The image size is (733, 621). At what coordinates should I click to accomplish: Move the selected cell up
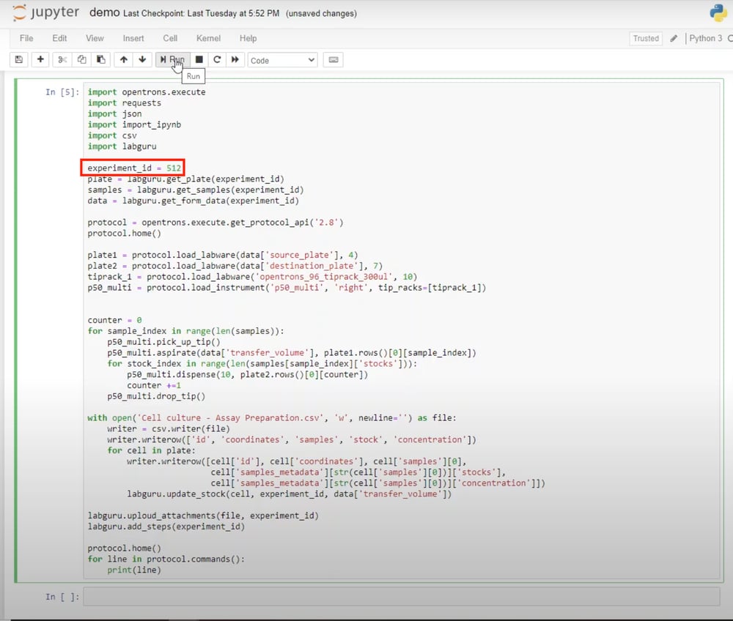point(123,59)
